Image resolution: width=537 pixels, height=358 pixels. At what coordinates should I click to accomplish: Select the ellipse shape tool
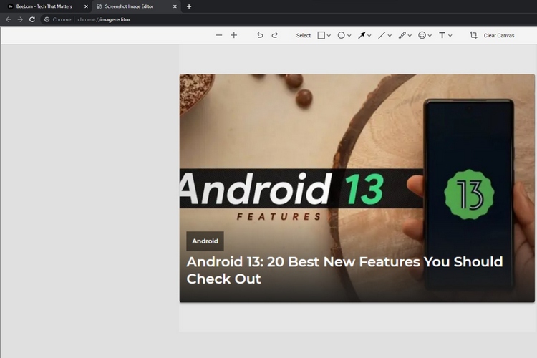click(x=341, y=35)
